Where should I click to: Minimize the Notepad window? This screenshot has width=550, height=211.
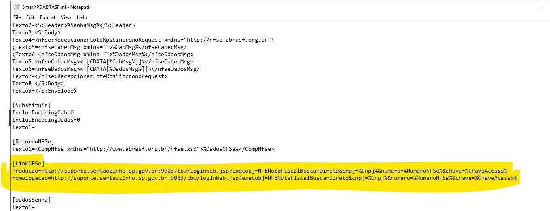click(540, 7)
